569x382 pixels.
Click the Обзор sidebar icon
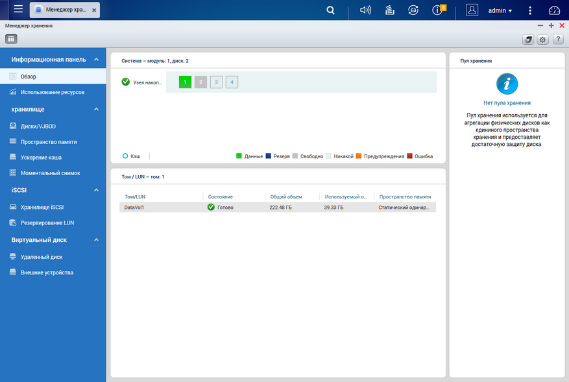coord(13,76)
